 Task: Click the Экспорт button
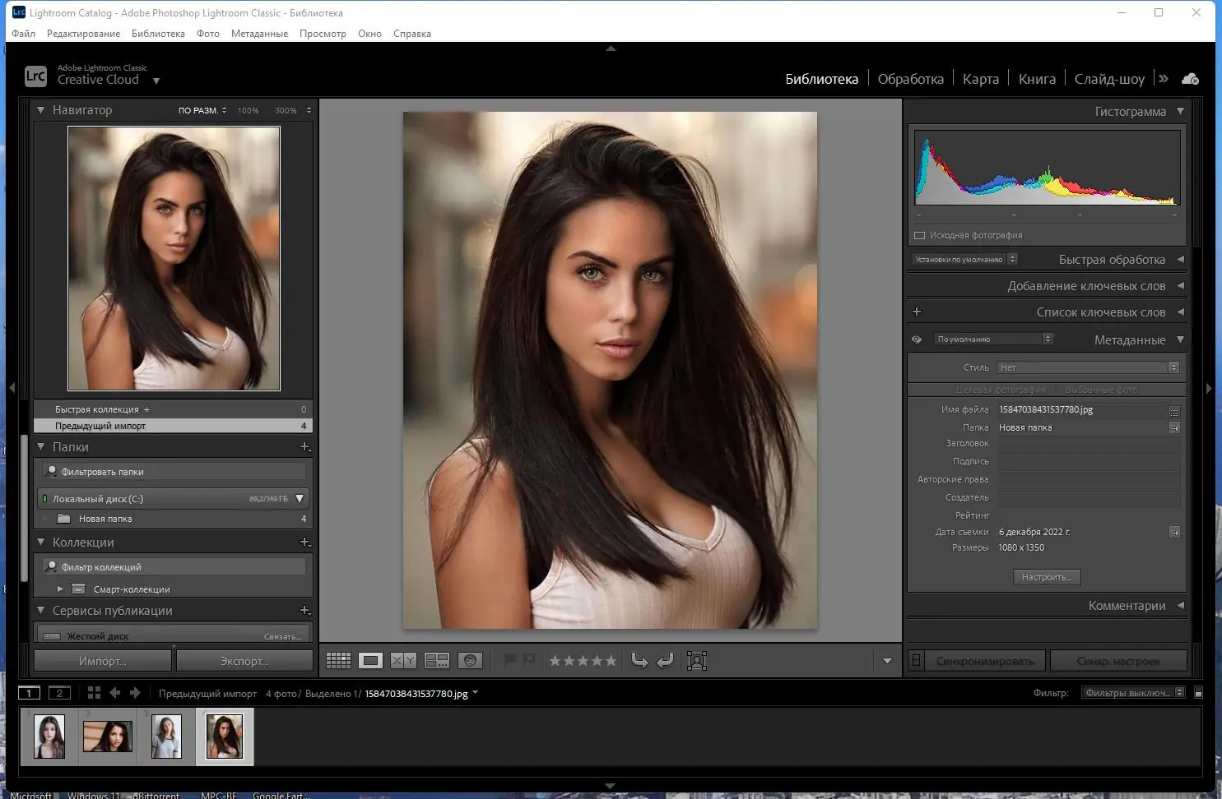click(x=244, y=661)
